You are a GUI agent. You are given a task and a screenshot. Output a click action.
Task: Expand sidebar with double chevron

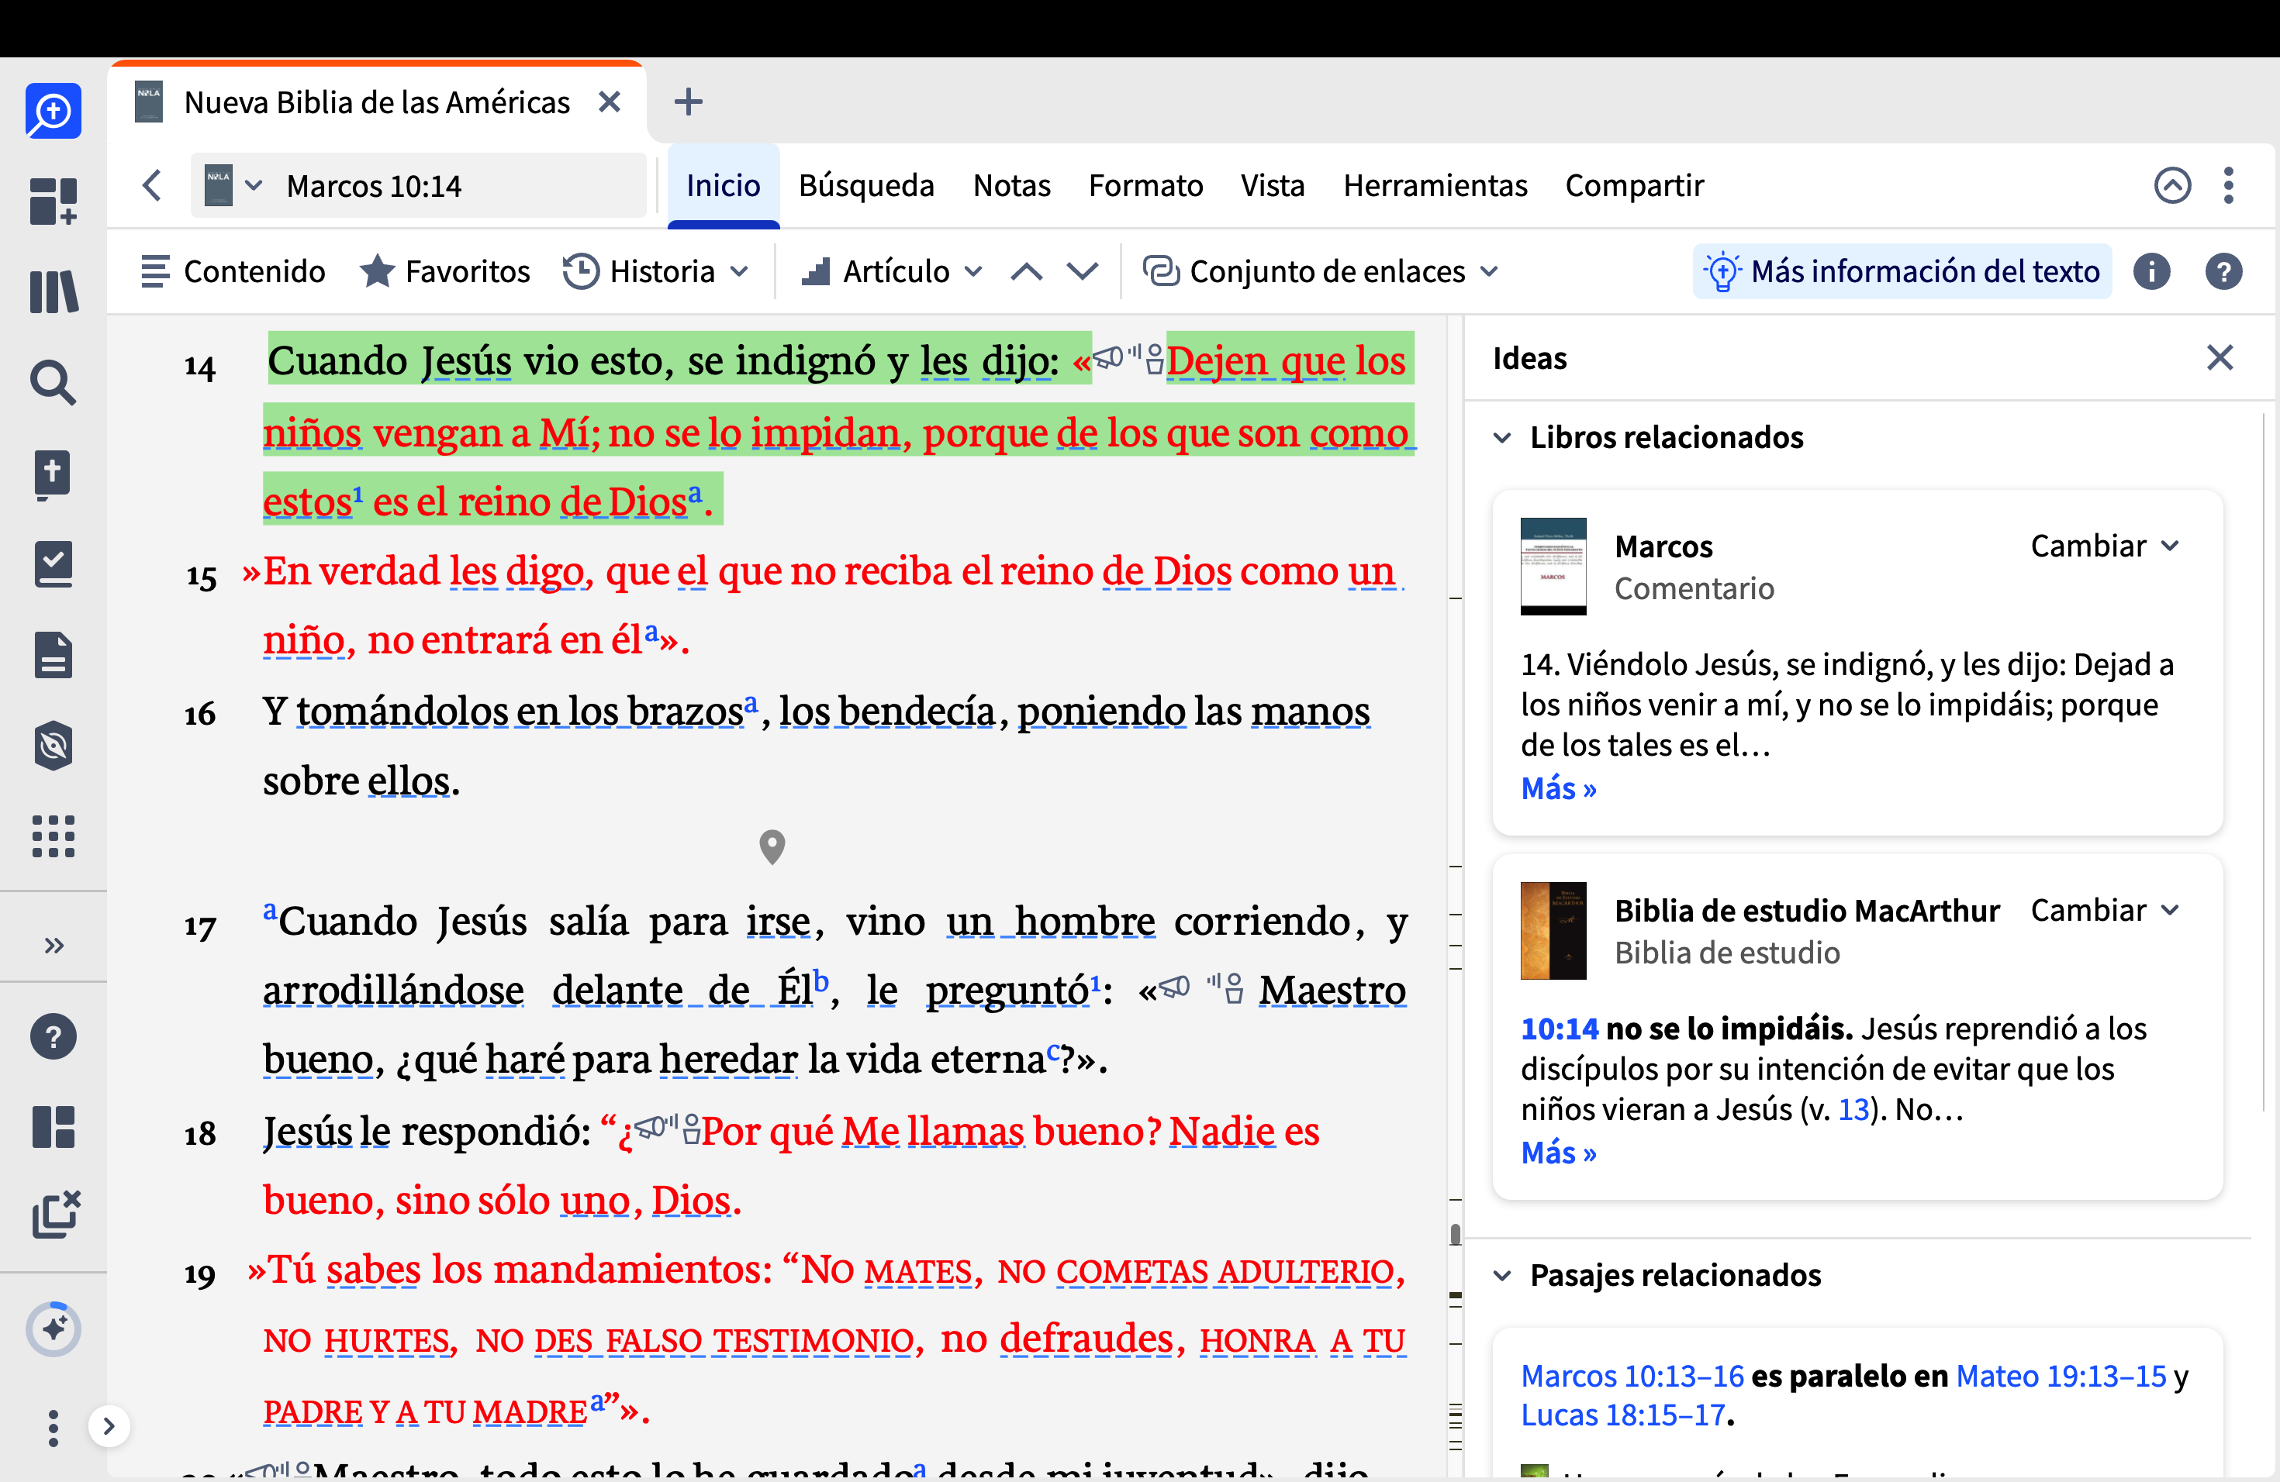click(x=54, y=946)
